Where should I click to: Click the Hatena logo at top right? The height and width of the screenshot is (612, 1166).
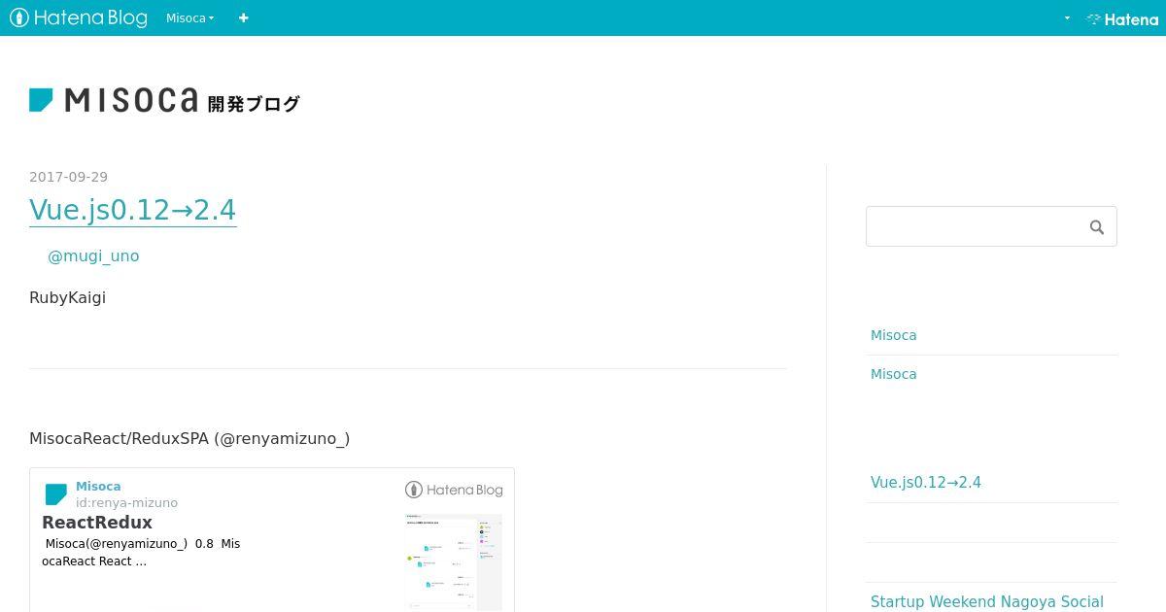1122,18
